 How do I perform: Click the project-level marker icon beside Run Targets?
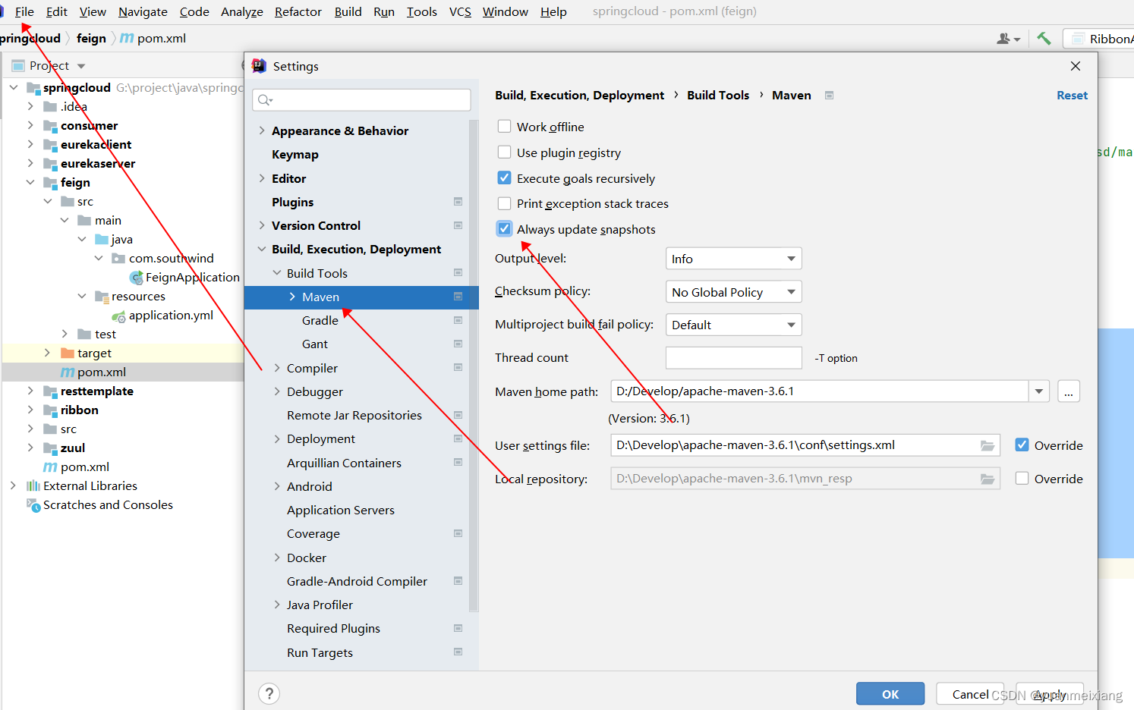[x=458, y=652]
